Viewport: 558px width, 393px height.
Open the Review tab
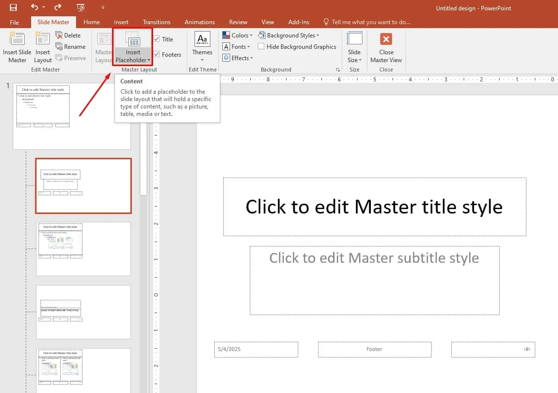pos(238,22)
